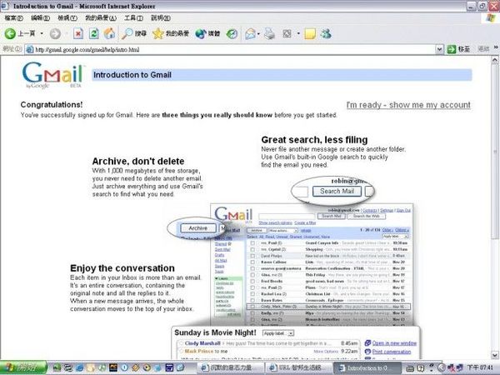The height and width of the screenshot is (375, 500).
Task: Click the magnified Archive button illustration
Action: click(197, 228)
